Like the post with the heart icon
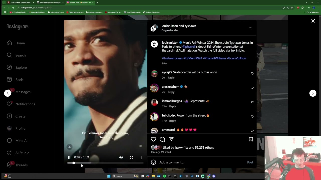 click(x=153, y=139)
